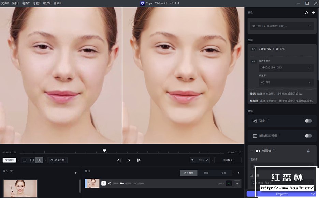Click the reset preset icon

306,13
